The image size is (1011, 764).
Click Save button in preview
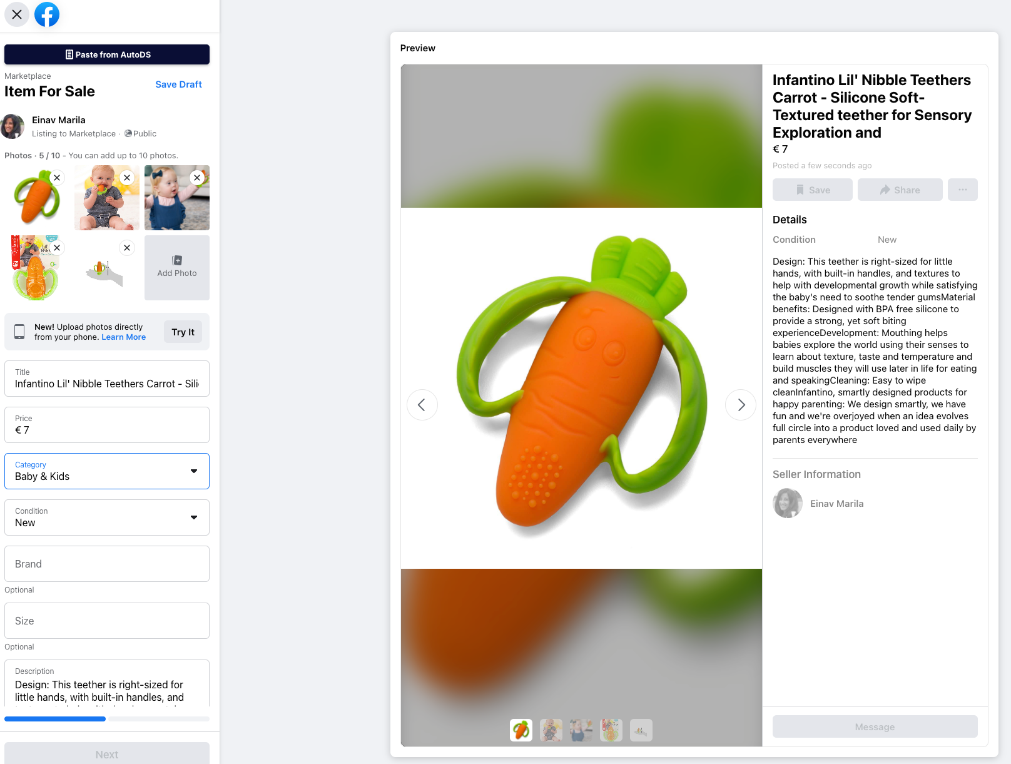click(x=813, y=190)
